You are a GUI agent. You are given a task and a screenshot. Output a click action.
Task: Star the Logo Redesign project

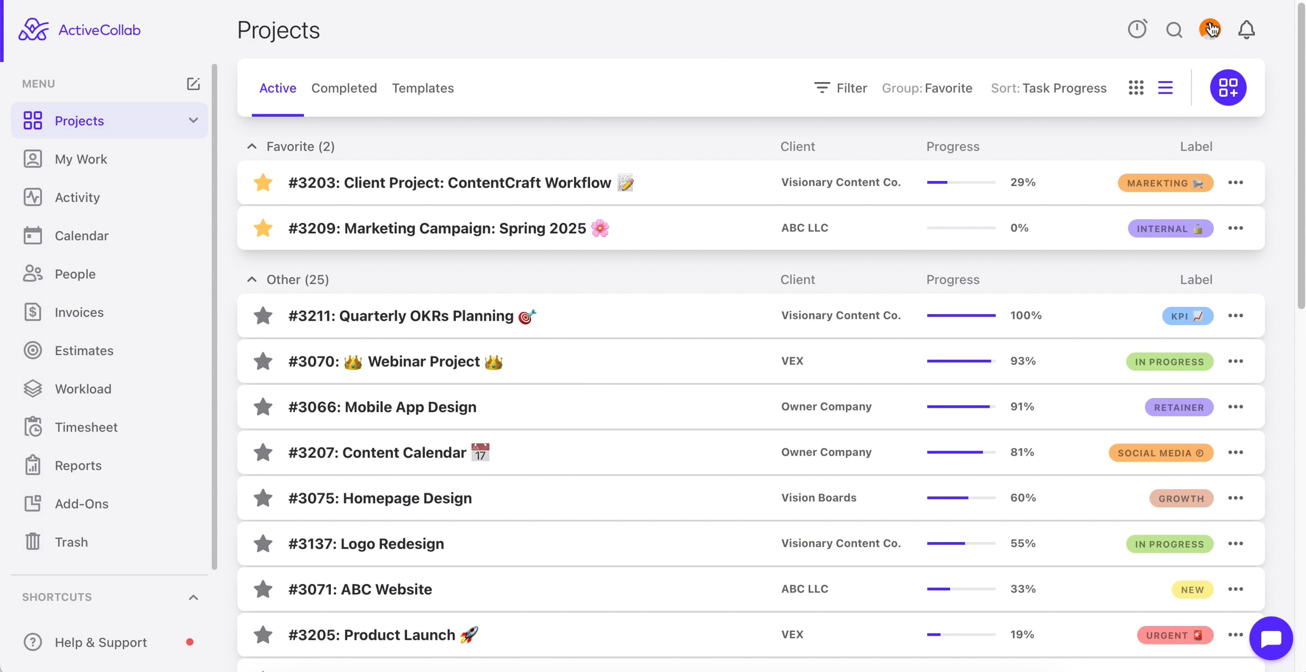[263, 544]
